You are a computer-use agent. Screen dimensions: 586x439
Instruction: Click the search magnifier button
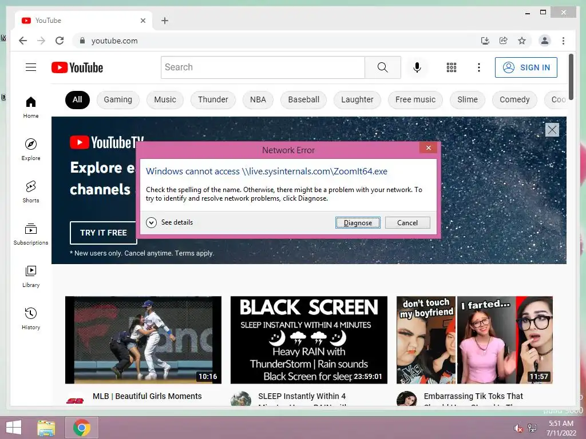click(382, 67)
